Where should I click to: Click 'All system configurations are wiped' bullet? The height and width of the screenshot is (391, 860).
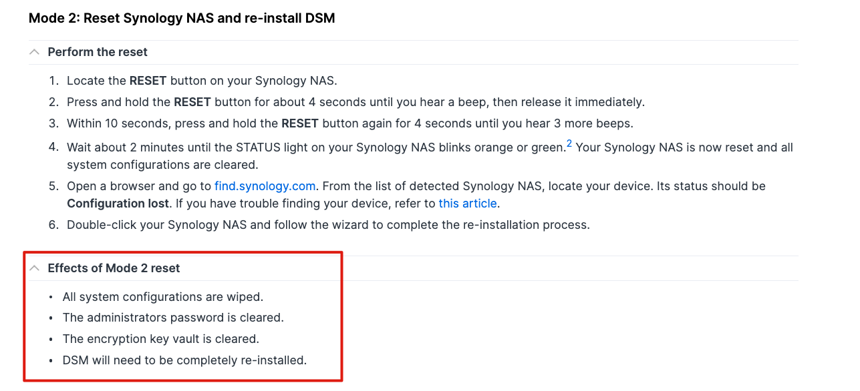[x=163, y=297]
